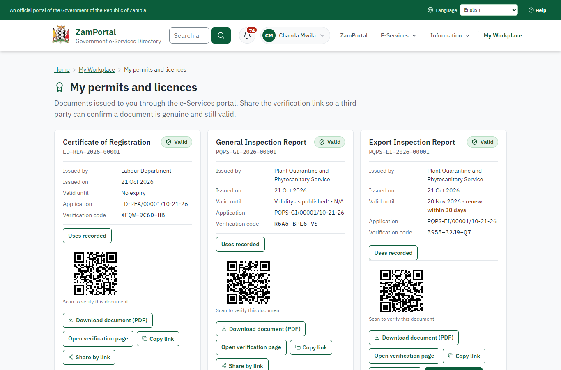
Task: Click QR code of General Inspection Report
Action: point(248,282)
